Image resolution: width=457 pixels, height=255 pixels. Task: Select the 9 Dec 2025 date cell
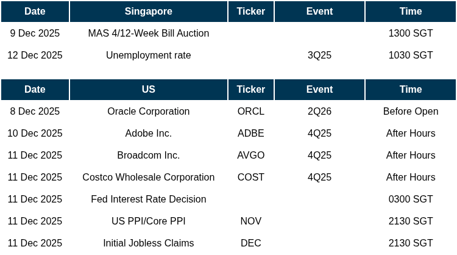[x=35, y=34]
